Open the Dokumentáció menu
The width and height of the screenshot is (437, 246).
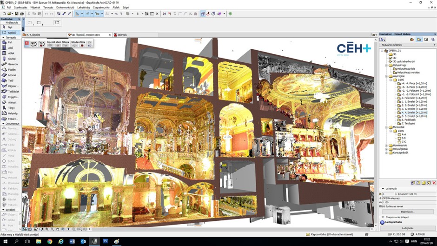65,7
